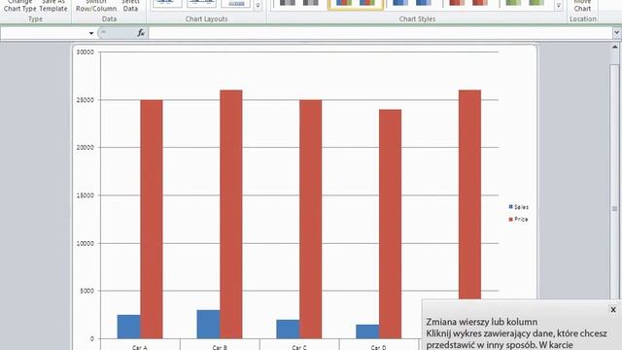The width and height of the screenshot is (622, 350).
Task: Click the 10000 axis label
Action: pos(86,243)
